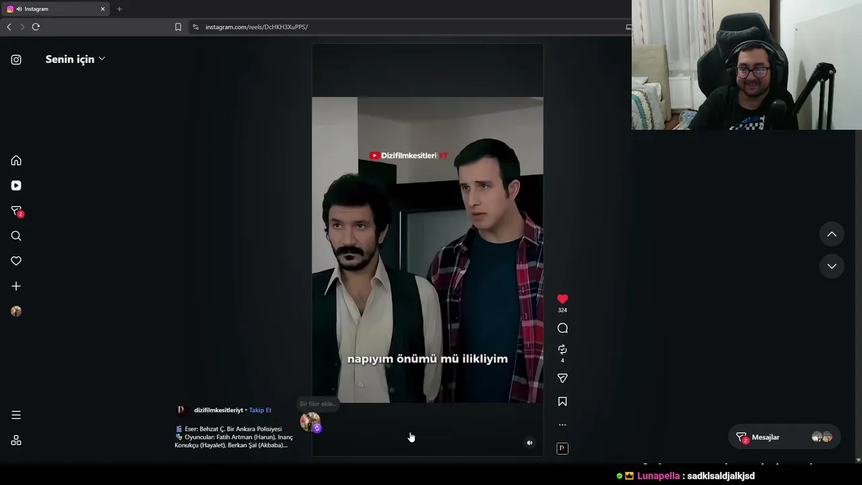Reload the Instagram page
This screenshot has width=862, height=485.
tap(36, 27)
